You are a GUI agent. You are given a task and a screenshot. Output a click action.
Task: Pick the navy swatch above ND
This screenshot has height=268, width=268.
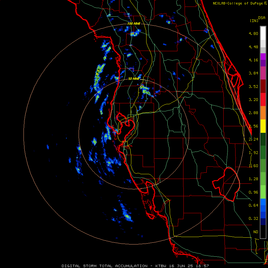click(x=263, y=222)
